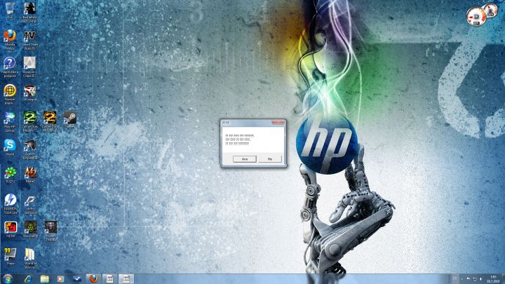This screenshot has width=505, height=284.
Task: Open Mozilla Firefox desktop shortcut
Action: click(x=10, y=39)
